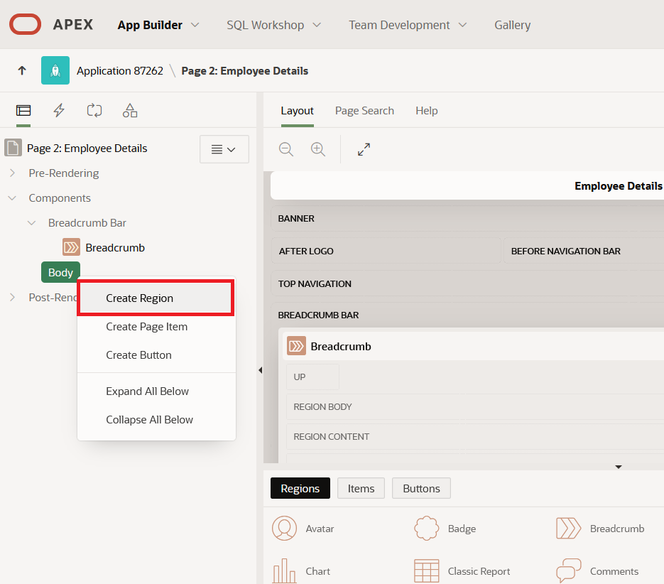Click the TOP NAVIGATION layout position
664x584 pixels.
467,283
